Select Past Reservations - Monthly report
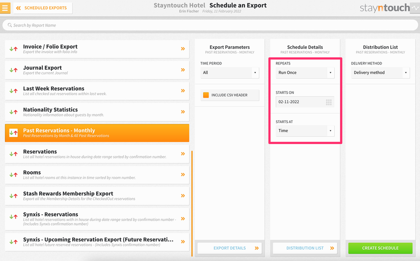420x261 pixels. coord(97,133)
